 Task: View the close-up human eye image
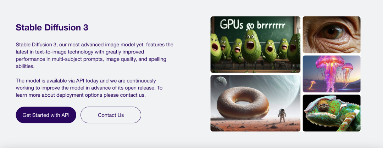coord(332,35)
